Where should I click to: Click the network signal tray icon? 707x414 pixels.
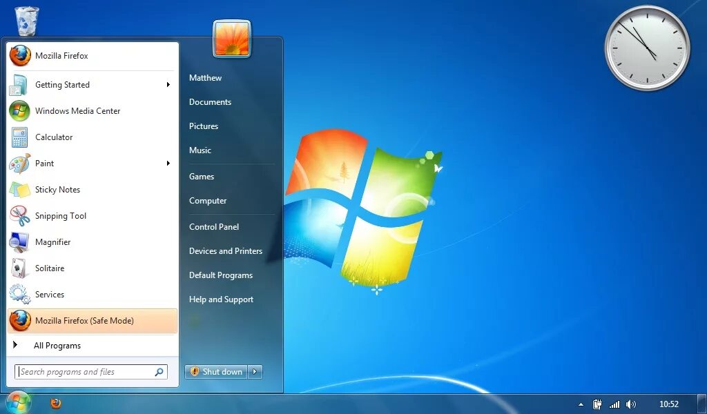(614, 404)
